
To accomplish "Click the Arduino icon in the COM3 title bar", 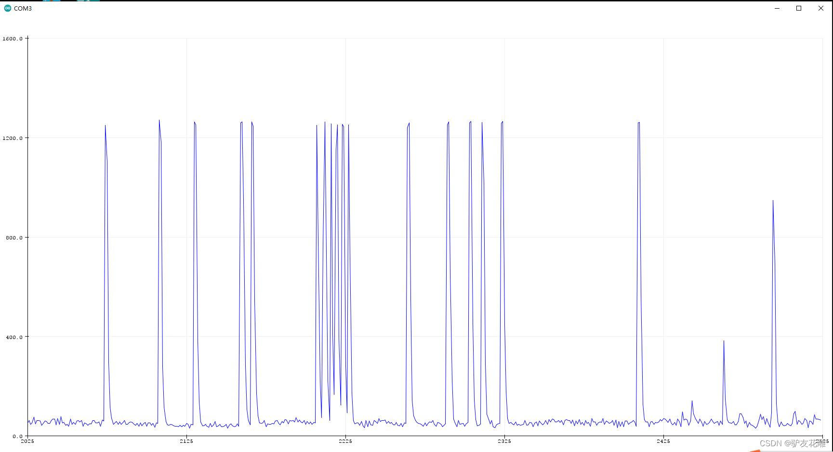I will [8, 8].
